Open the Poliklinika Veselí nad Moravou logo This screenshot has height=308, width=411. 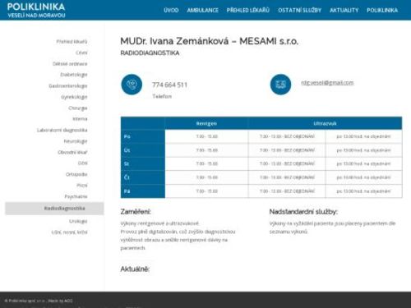coord(36,10)
